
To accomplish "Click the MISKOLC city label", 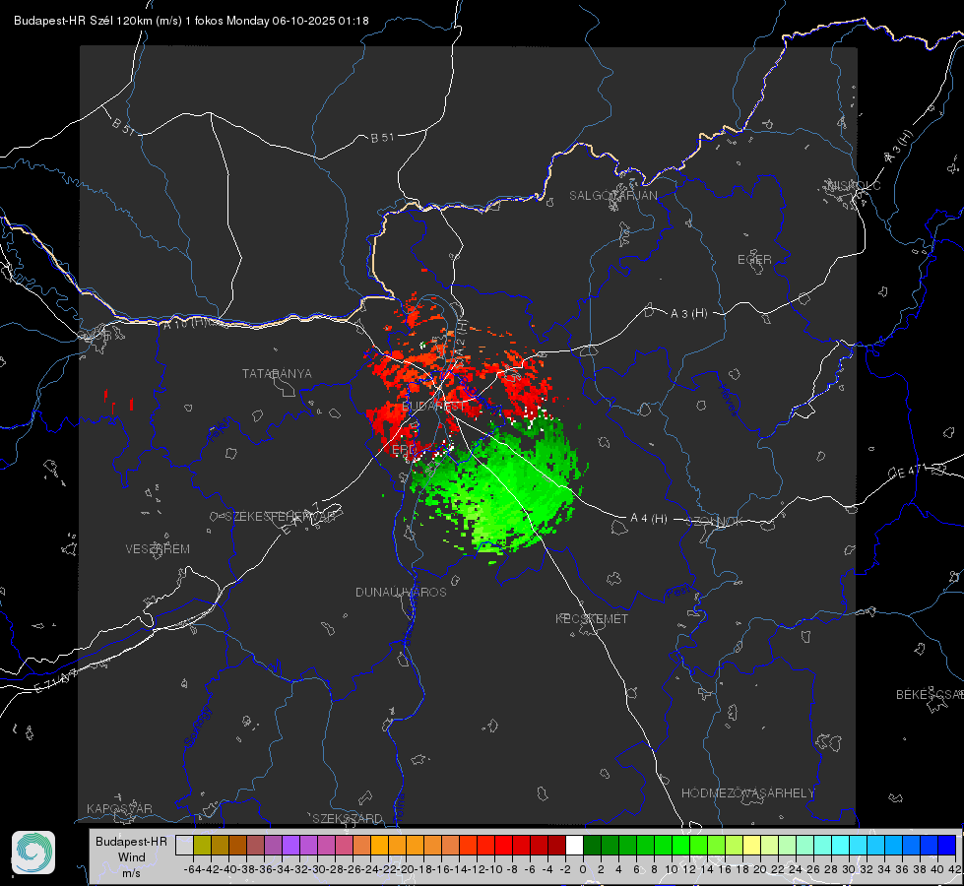I will point(854,185).
